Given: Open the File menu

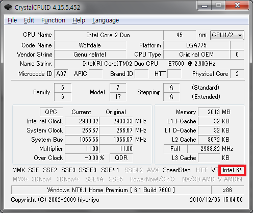Looking at the screenshot, I should click(12, 20).
